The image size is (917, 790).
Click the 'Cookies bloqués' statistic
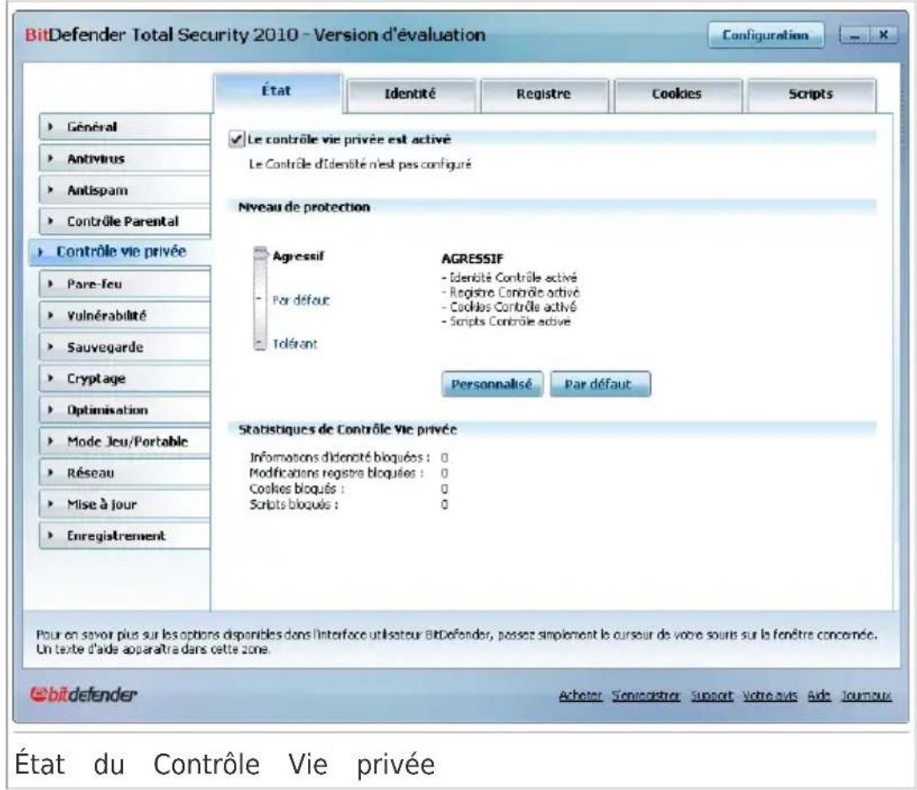point(348,489)
